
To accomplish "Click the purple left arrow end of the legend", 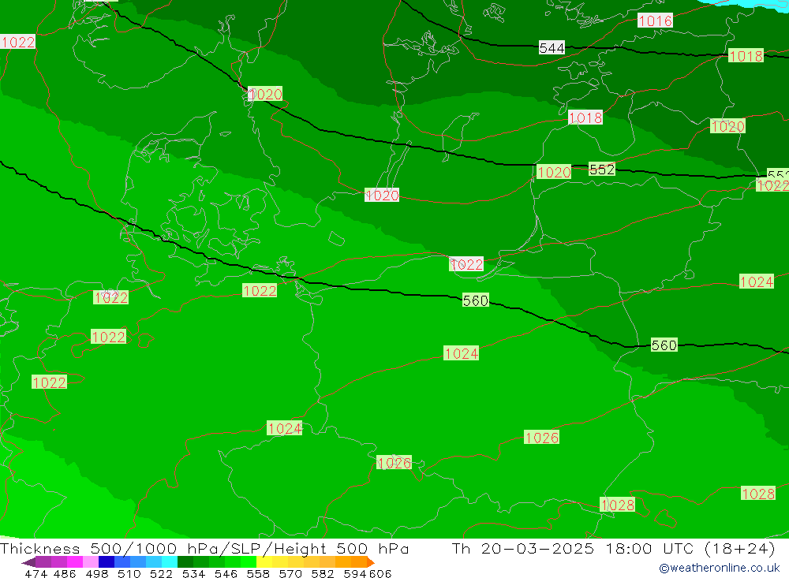I will (28, 562).
